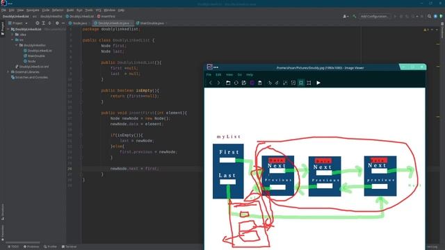Open Project panel settings gear
This screenshot has height=250, width=445.
57,23
